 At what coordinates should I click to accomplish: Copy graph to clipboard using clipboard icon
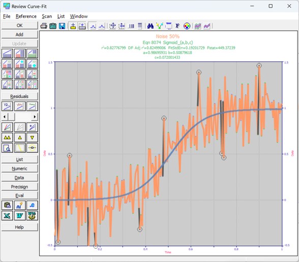tap(53, 26)
